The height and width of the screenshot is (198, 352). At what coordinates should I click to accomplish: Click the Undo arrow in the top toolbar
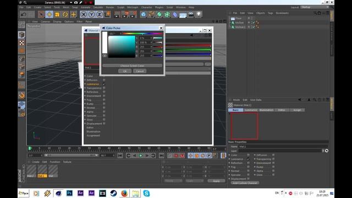pos(23,15)
